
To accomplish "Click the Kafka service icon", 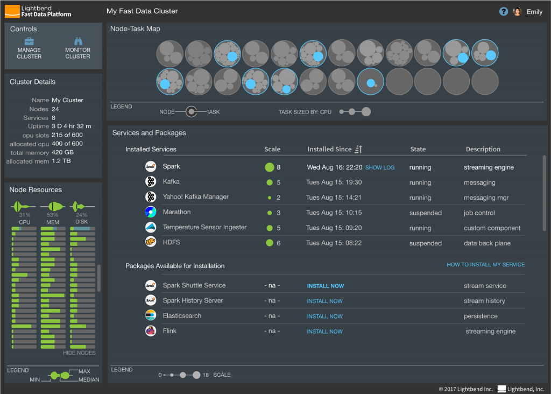I will (x=151, y=181).
